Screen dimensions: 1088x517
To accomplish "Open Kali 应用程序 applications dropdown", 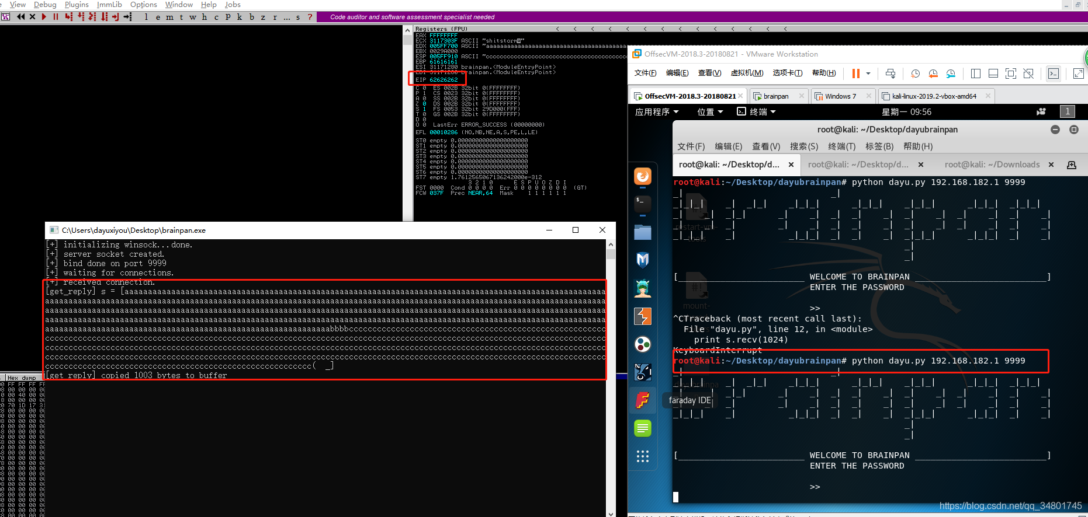I will click(657, 111).
